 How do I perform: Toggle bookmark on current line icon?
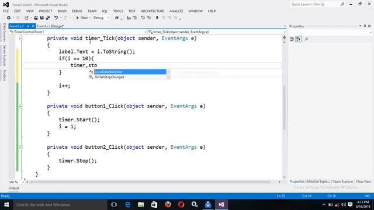(157, 18)
